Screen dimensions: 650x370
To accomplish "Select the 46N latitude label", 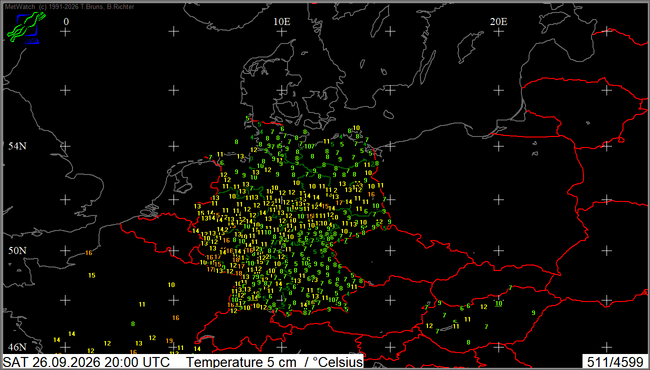I will point(16,347).
